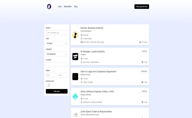The width and height of the screenshot is (192, 118).
Task: Go to the Newsletter page
Action: point(68,7)
